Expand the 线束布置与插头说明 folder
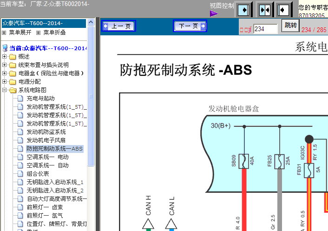 4,65
